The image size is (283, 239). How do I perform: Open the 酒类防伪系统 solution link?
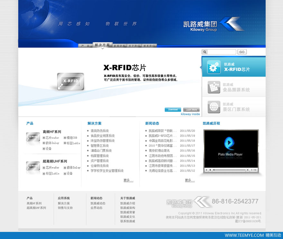click(x=100, y=131)
